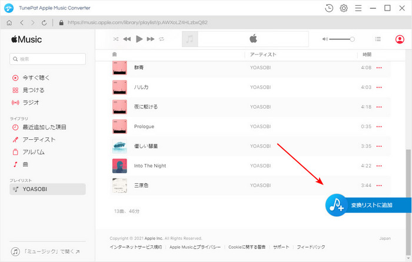The height and width of the screenshot is (262, 412).
Task: Click the Prologue album thumbnail
Action: pyautogui.click(x=119, y=127)
